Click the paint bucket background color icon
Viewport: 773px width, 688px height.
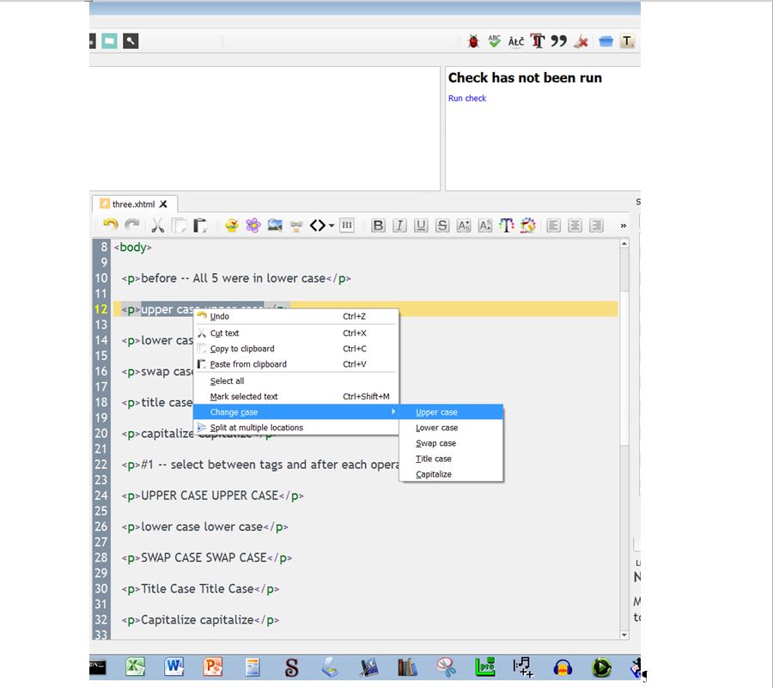527,225
